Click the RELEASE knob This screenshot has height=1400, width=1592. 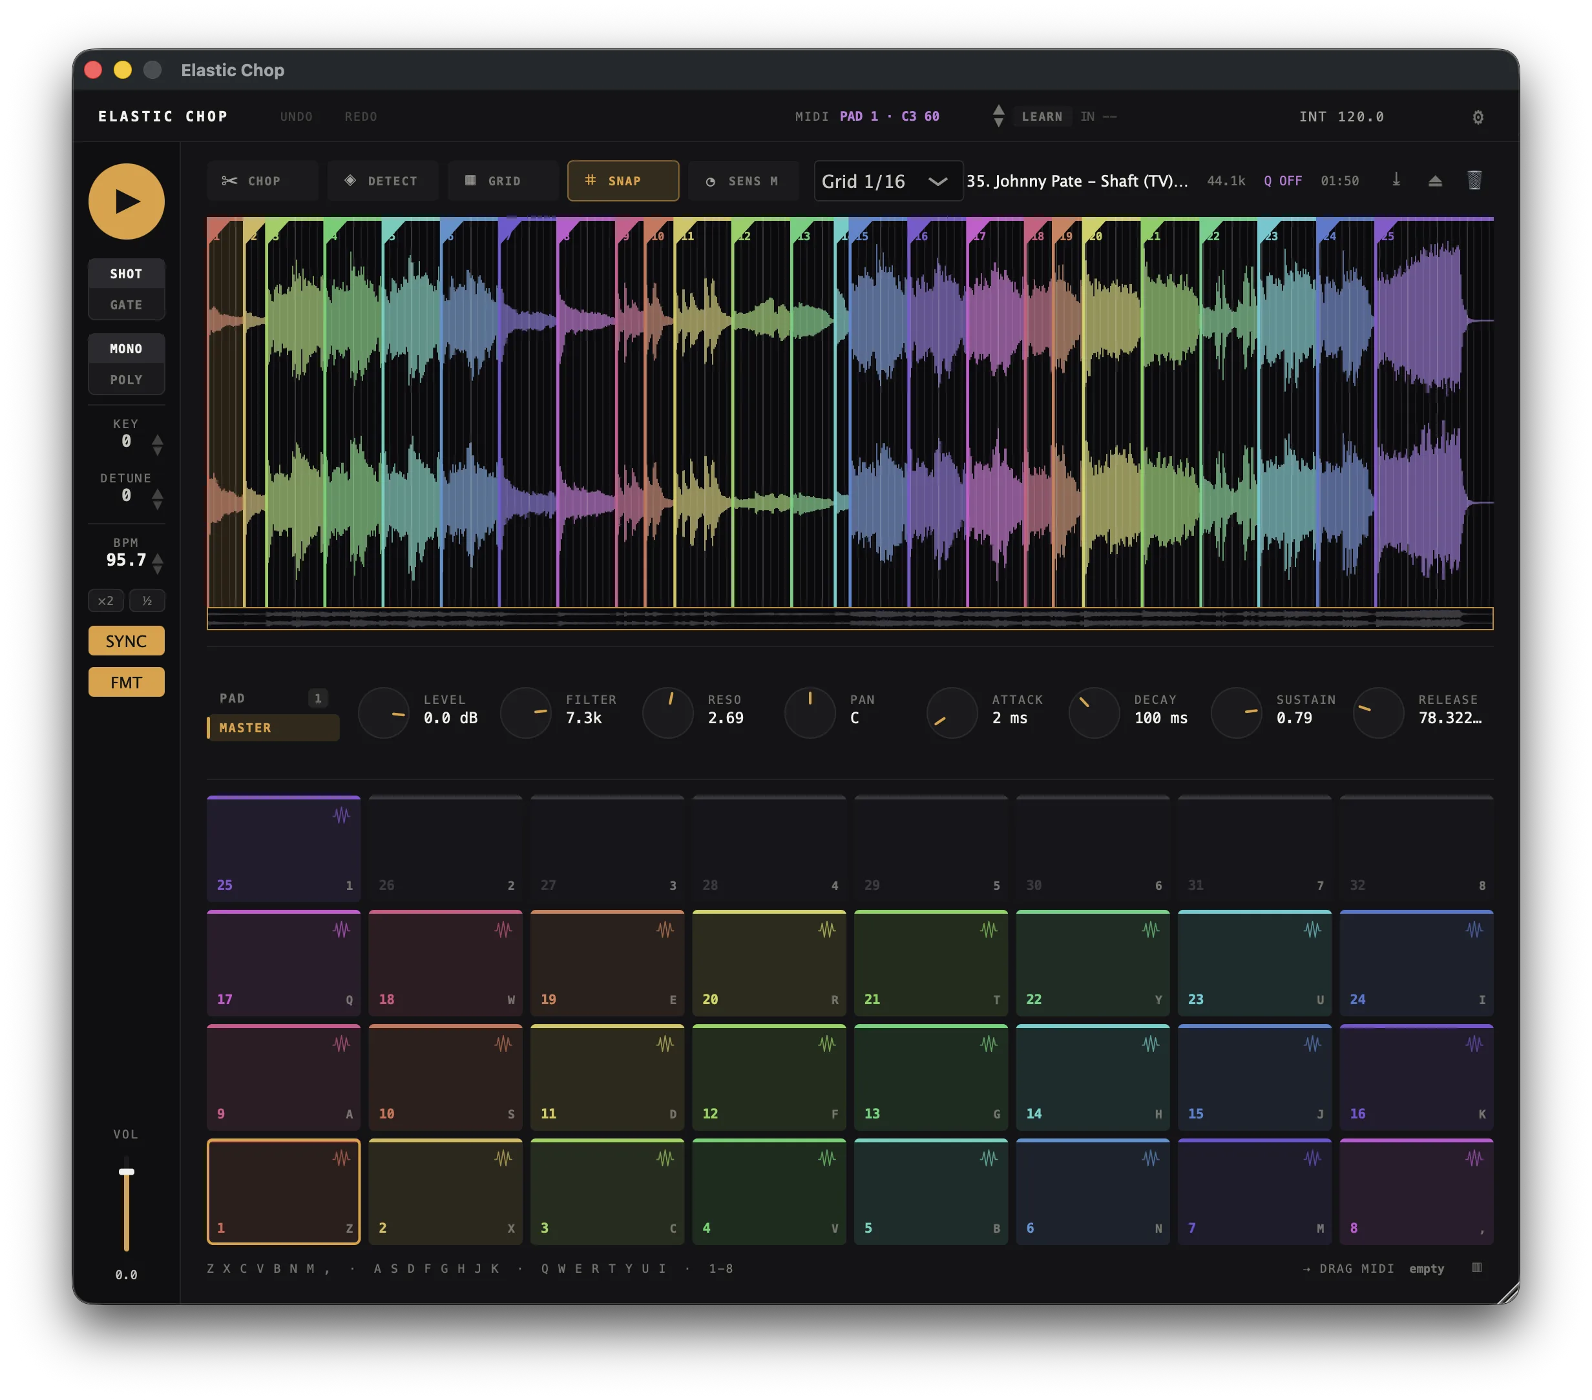[x=1379, y=712]
